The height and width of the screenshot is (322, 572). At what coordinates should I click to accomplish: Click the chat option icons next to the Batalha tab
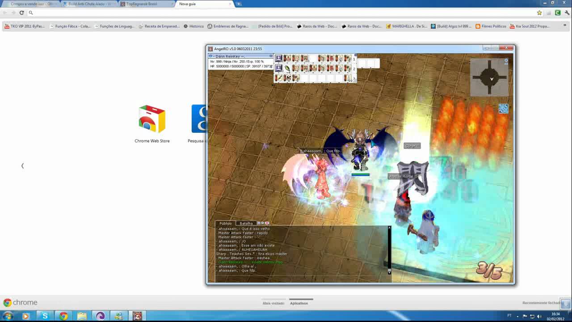click(x=263, y=223)
